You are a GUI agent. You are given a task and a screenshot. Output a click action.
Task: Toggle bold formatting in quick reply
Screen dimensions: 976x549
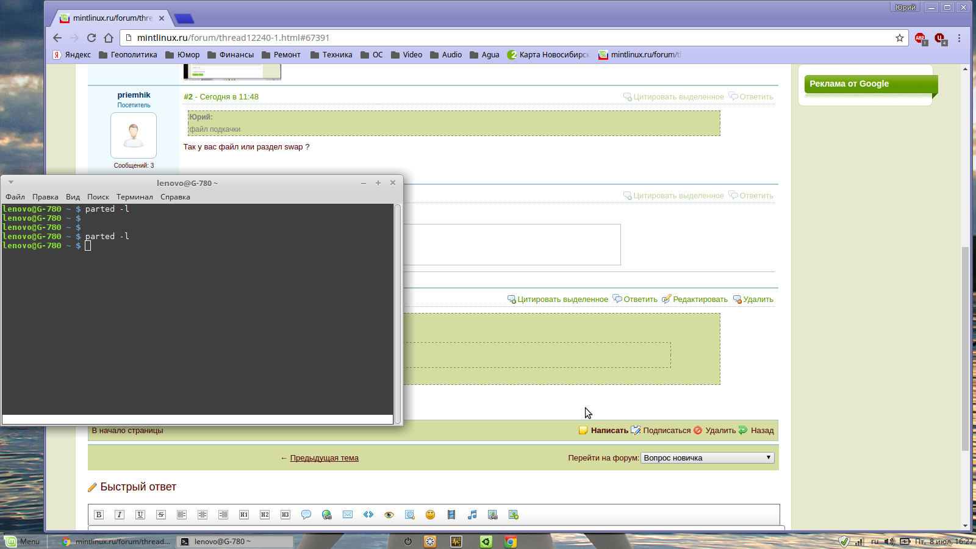(99, 515)
